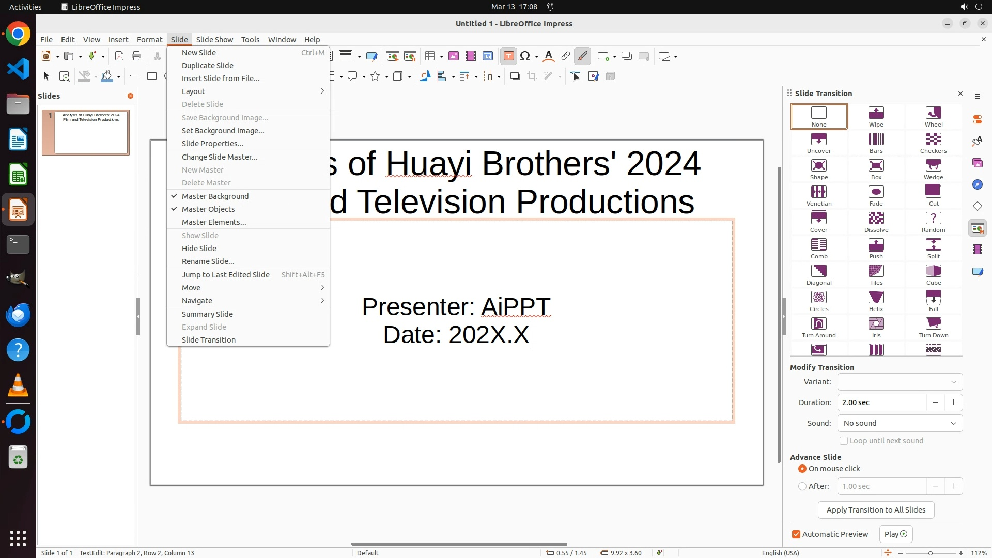Select the On mouse click option

(x=802, y=469)
